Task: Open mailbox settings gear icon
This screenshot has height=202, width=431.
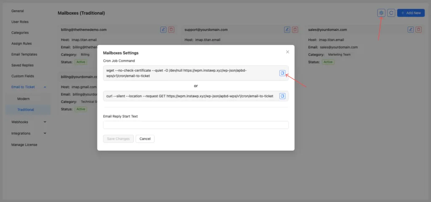Action: (381, 13)
